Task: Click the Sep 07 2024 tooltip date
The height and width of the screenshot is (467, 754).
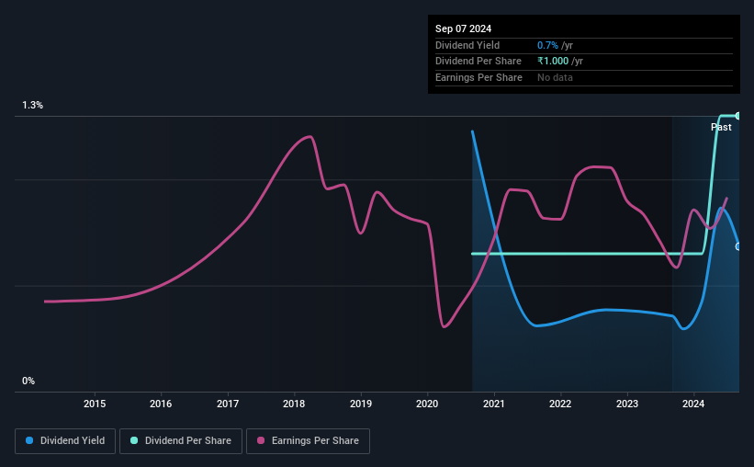Action: click(463, 28)
